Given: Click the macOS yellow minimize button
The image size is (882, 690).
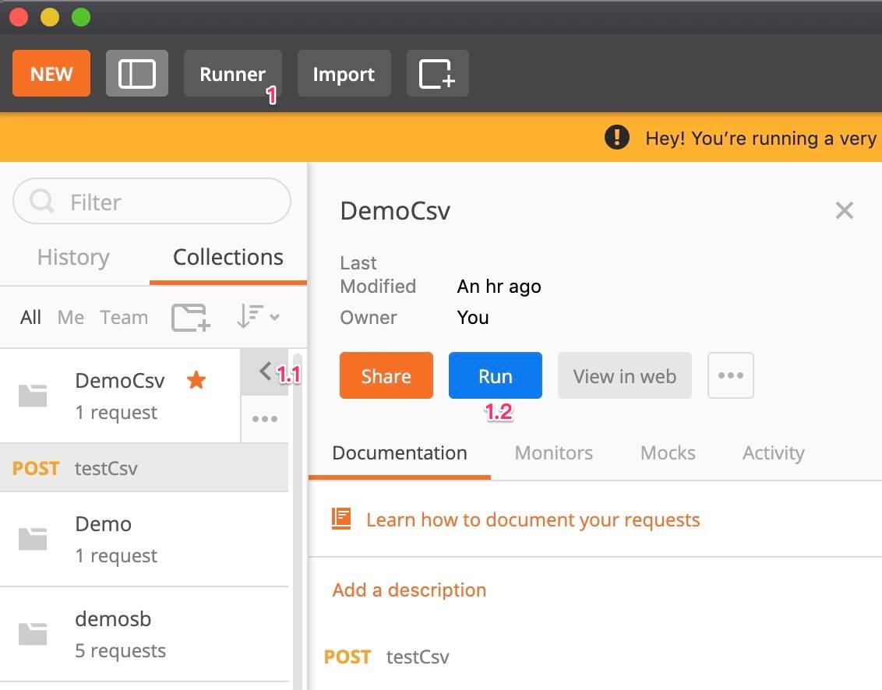Looking at the screenshot, I should click(x=50, y=17).
